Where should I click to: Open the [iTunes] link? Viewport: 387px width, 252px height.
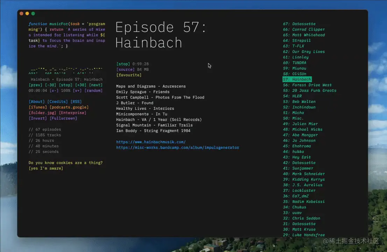[x=37, y=107]
